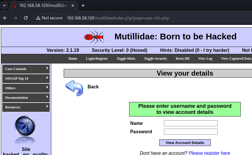Viewport: 252px width, 155px height.
Task: Click the OWASP globe logo in sidebar
Action: [25, 126]
